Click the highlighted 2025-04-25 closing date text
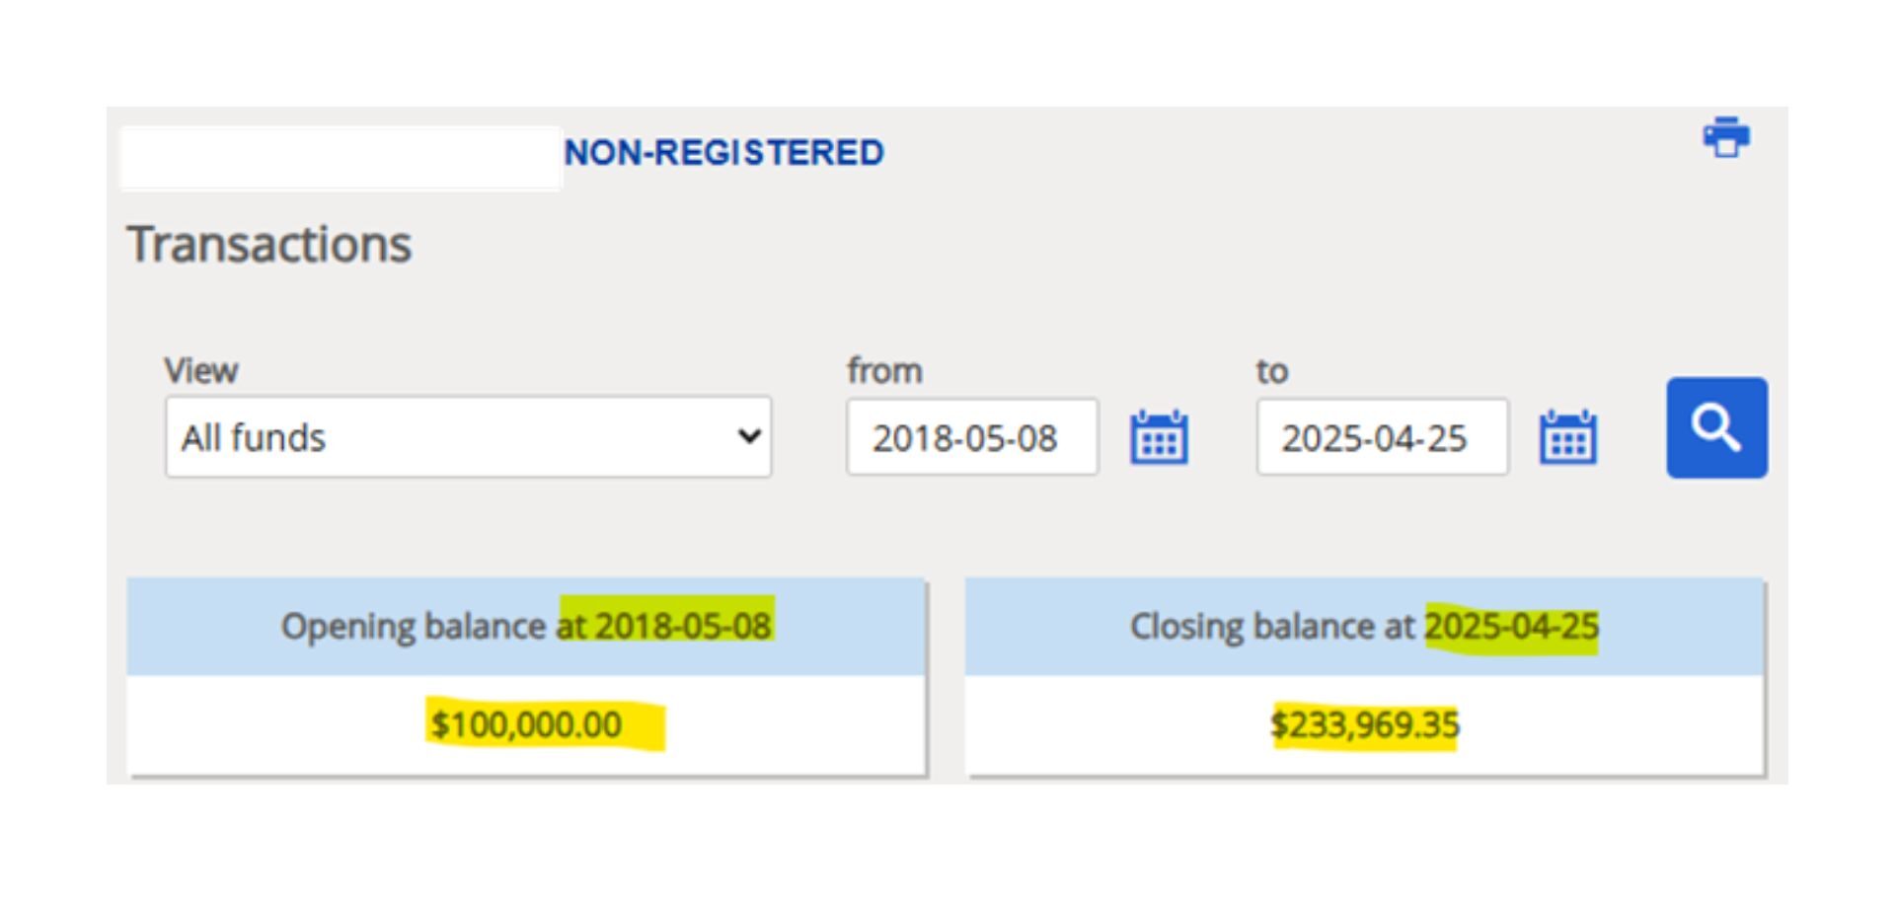 click(1511, 626)
